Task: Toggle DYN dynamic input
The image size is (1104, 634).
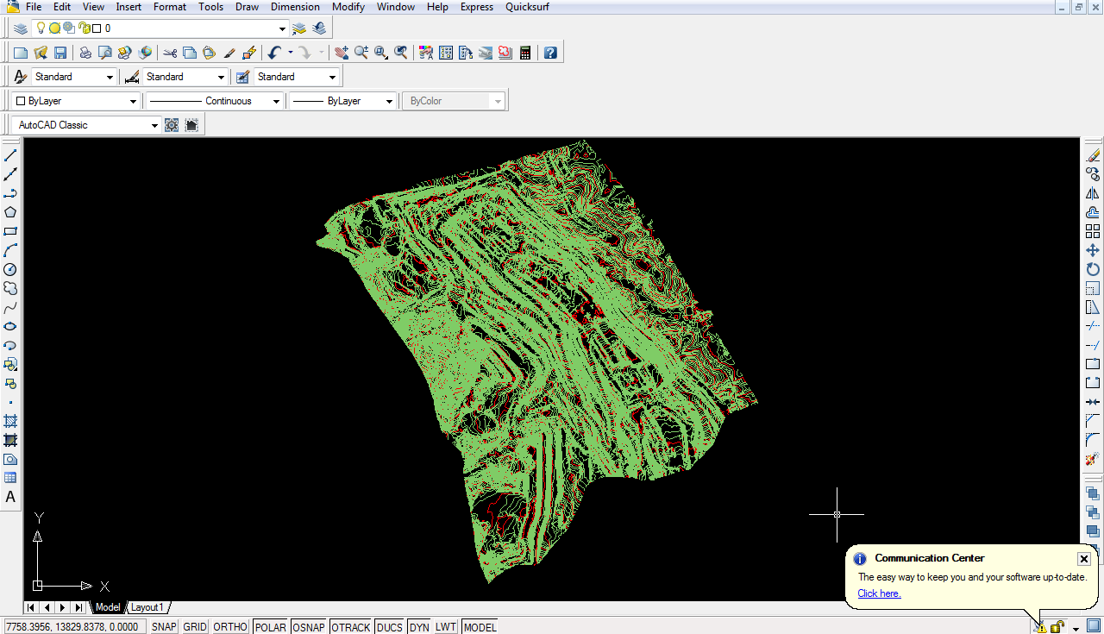Action: point(419,627)
